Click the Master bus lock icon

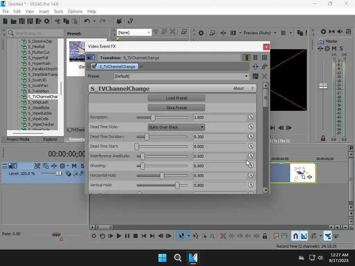pyautogui.click(x=323, y=139)
